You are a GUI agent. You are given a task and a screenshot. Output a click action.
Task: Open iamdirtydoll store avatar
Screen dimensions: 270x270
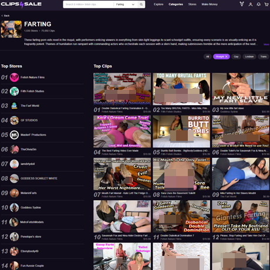point(14,164)
